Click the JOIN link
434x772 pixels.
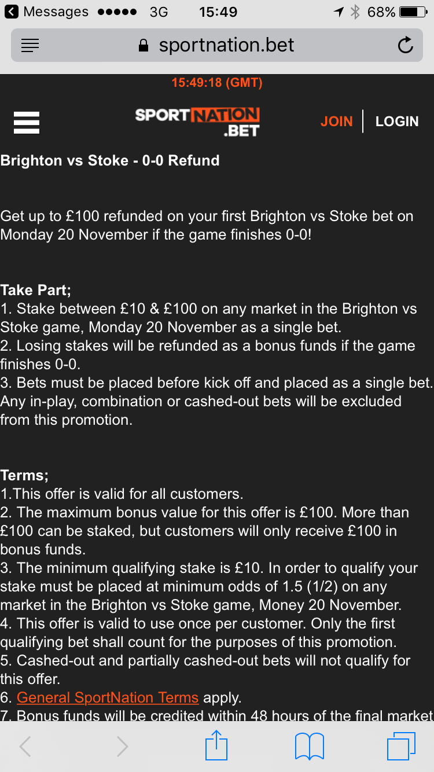pyautogui.click(x=337, y=121)
